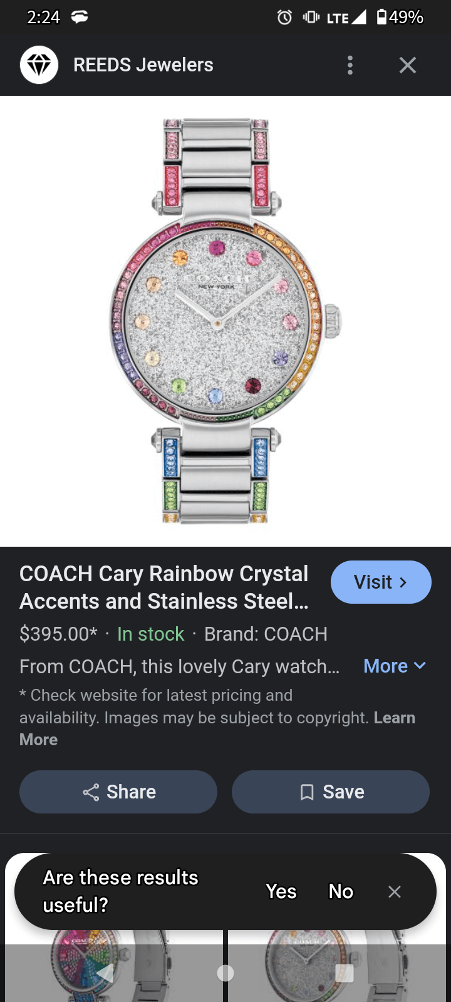Tap the REEDS Jewelers source name

(x=143, y=65)
